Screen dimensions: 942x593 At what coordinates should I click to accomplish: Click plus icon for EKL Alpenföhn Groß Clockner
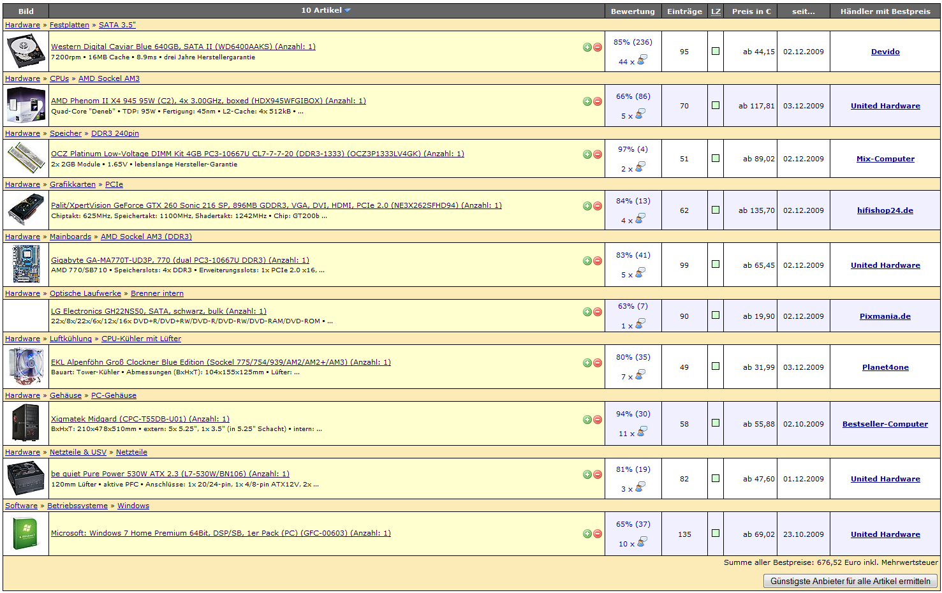coord(587,363)
